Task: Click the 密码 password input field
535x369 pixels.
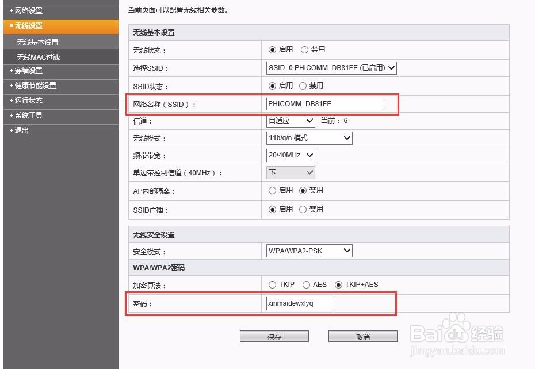Action: [x=299, y=303]
